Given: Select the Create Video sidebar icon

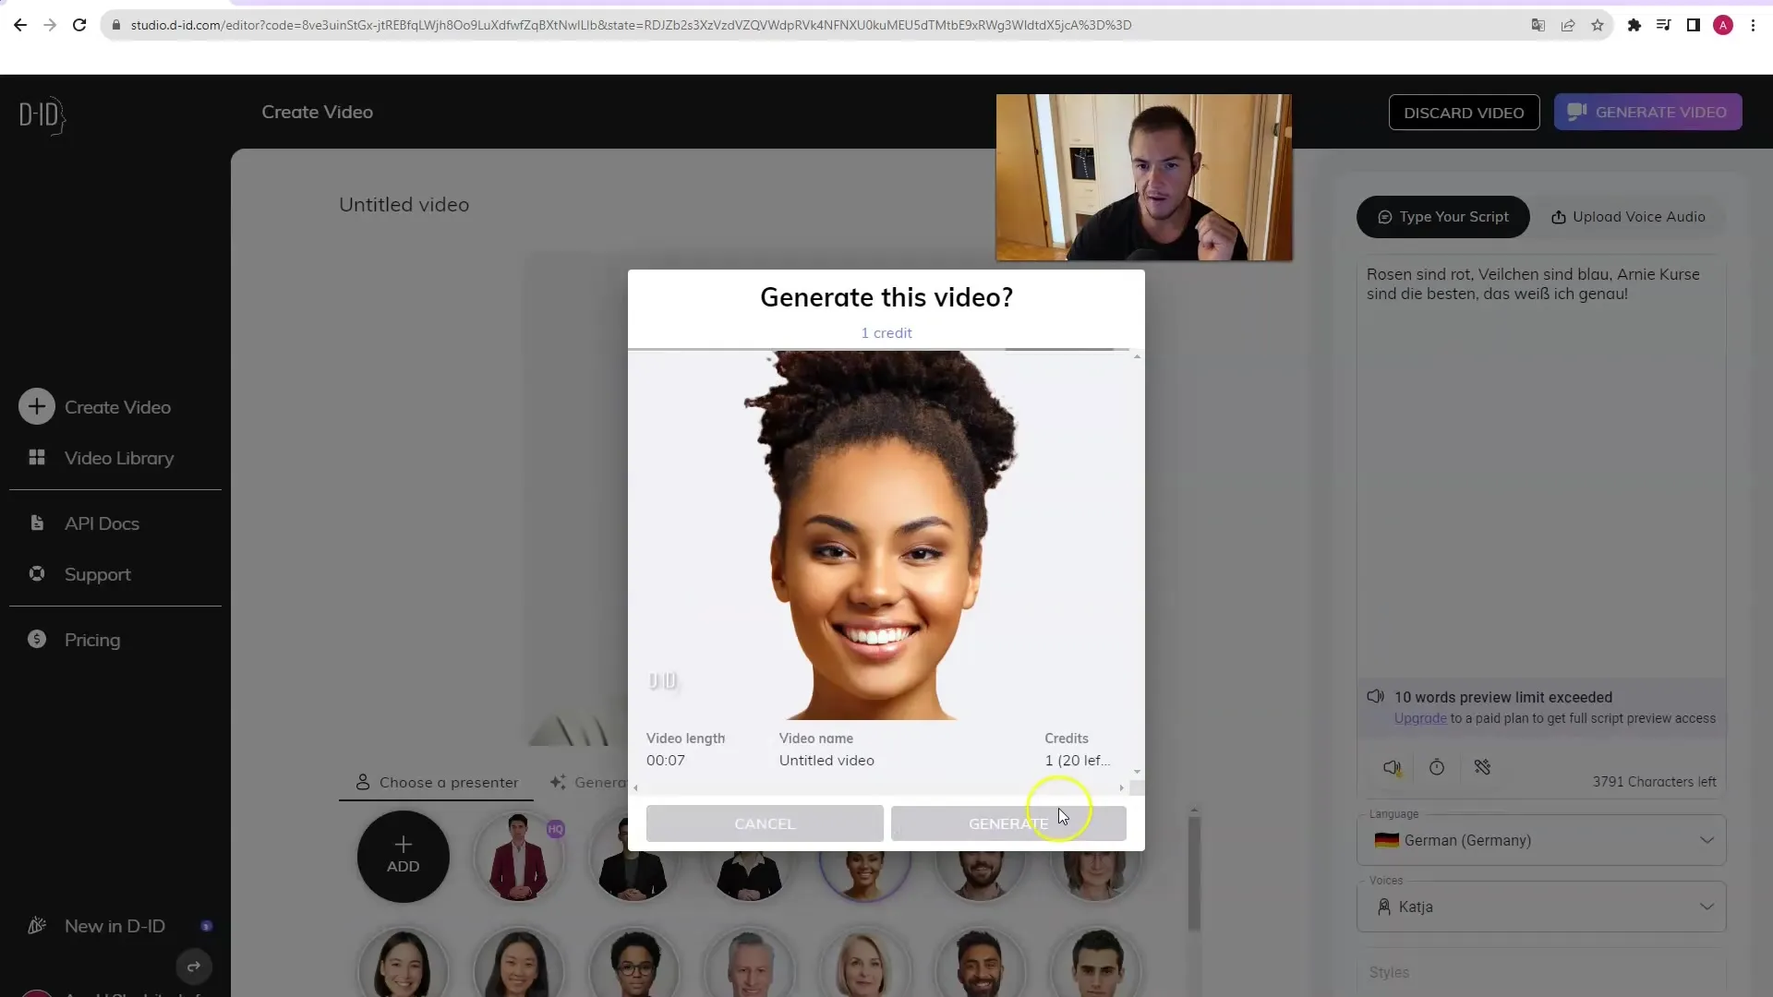Looking at the screenshot, I should point(35,405).
